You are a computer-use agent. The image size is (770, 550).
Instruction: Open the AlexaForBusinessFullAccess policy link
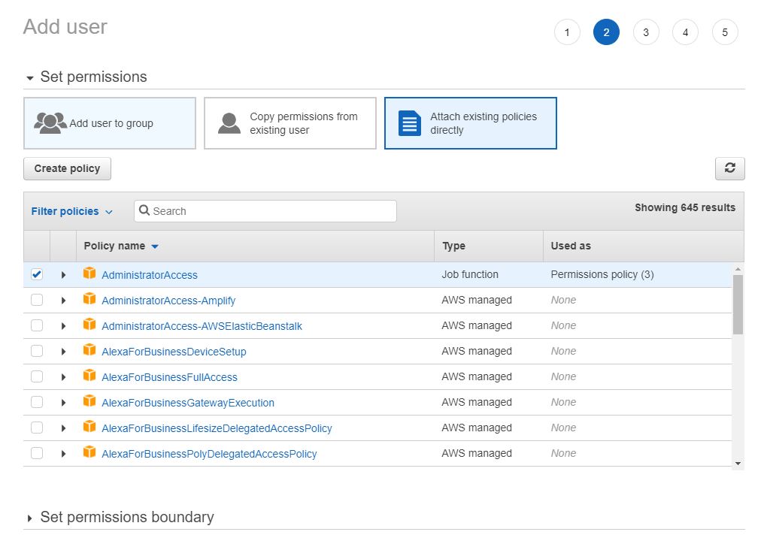[x=169, y=376]
